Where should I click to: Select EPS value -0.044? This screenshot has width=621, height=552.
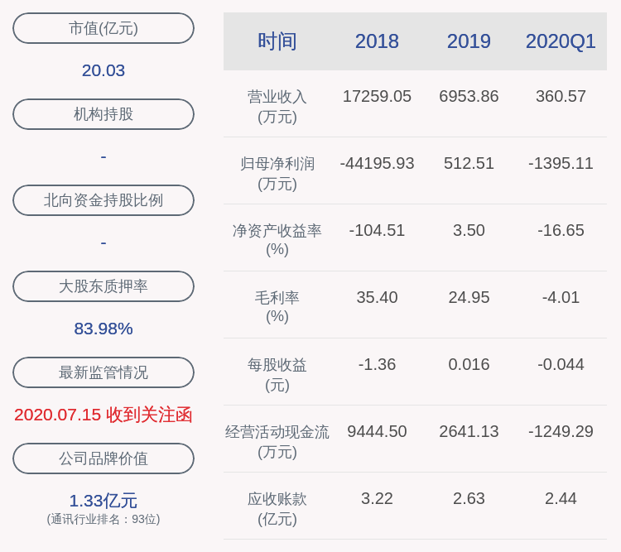coord(561,364)
